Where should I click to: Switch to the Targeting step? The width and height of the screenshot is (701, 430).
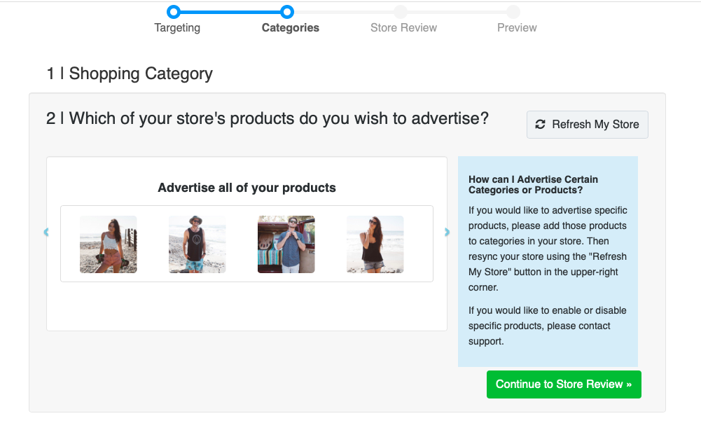176,27
